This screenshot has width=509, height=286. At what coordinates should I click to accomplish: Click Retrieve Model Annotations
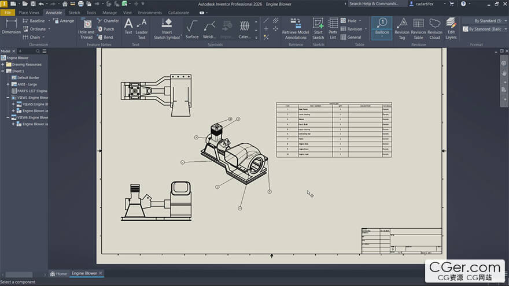296,27
